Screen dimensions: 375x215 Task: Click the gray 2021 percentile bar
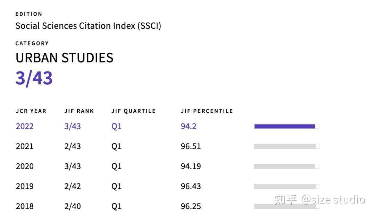[286, 147]
